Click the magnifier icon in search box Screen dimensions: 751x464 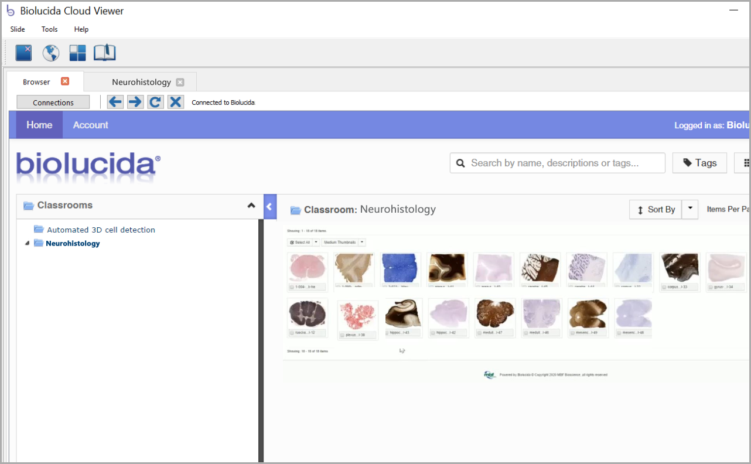(460, 163)
